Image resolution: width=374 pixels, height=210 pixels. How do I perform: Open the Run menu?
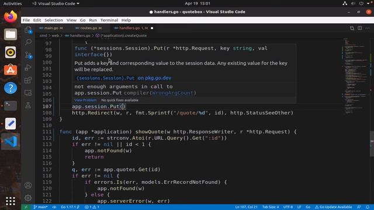pos(93,20)
